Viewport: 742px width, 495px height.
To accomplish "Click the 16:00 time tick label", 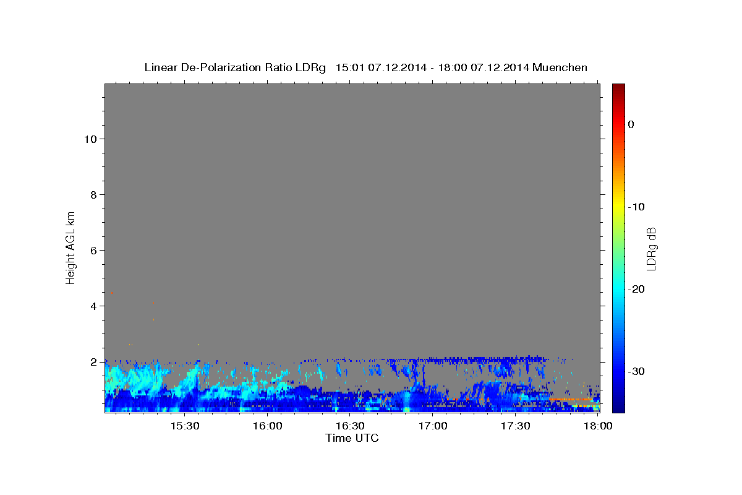I will coord(268,426).
